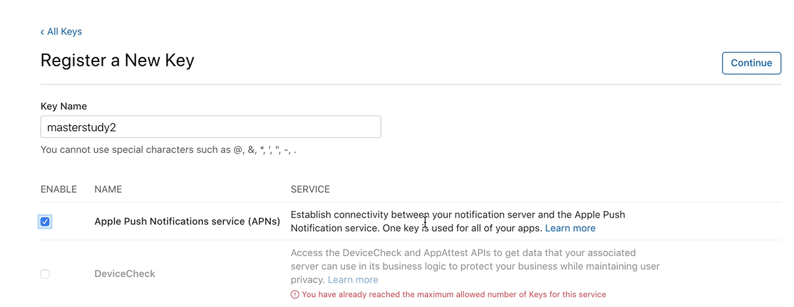
Task: Click the red warning icon under DeviceCheck
Action: pos(295,295)
